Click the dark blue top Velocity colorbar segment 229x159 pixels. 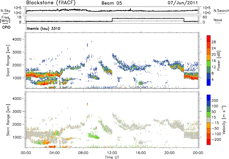tap(209, 98)
